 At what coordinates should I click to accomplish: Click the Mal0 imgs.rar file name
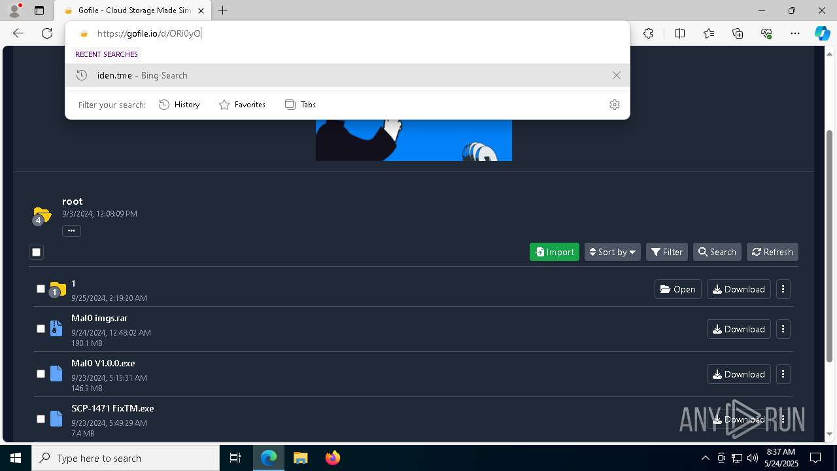tap(99, 318)
